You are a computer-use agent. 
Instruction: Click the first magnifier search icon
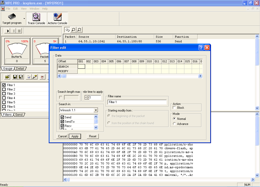click(73, 30)
